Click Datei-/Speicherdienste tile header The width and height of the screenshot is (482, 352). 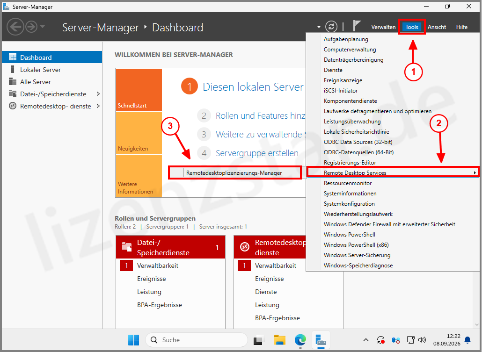click(171, 247)
